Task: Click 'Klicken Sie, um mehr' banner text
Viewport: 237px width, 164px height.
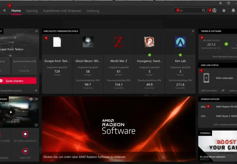Action: click(85, 157)
